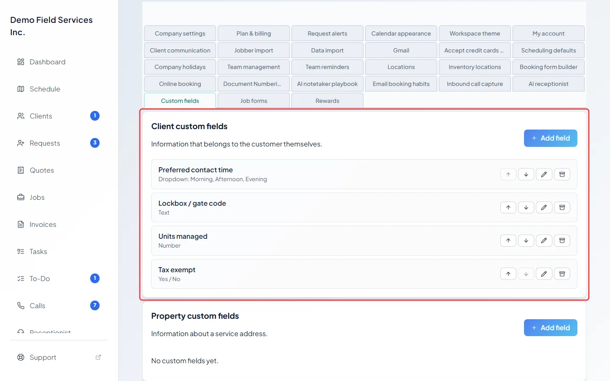The height and width of the screenshot is (381, 610).
Task: Open the Gmail settings tab
Action: pos(401,50)
